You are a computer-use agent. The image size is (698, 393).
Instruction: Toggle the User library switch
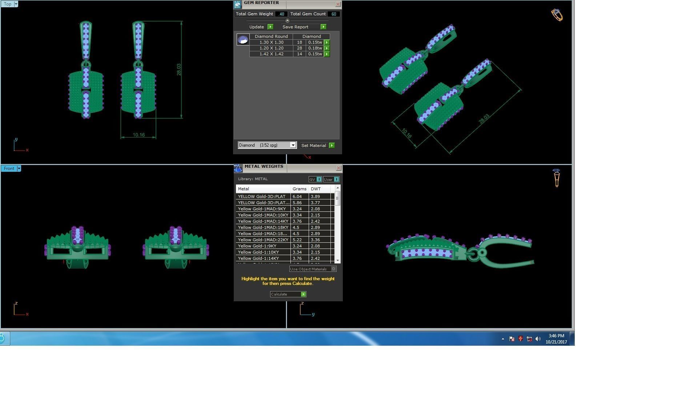tap(336, 179)
